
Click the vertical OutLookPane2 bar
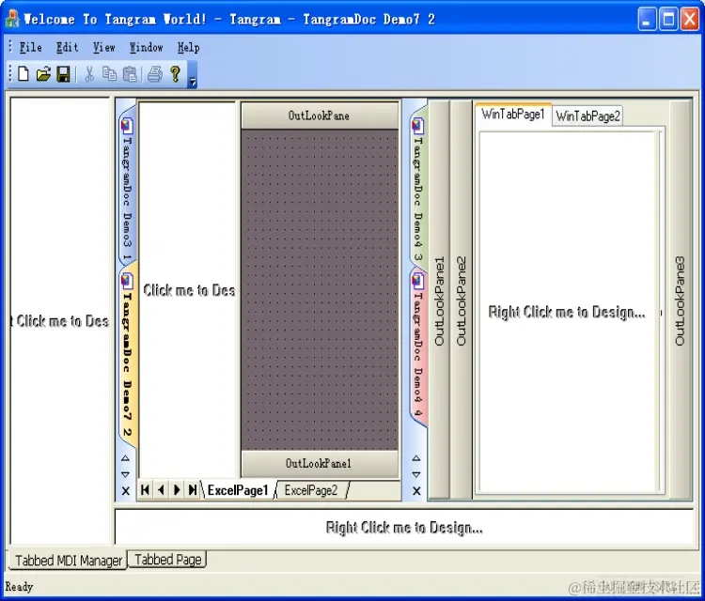point(461,300)
